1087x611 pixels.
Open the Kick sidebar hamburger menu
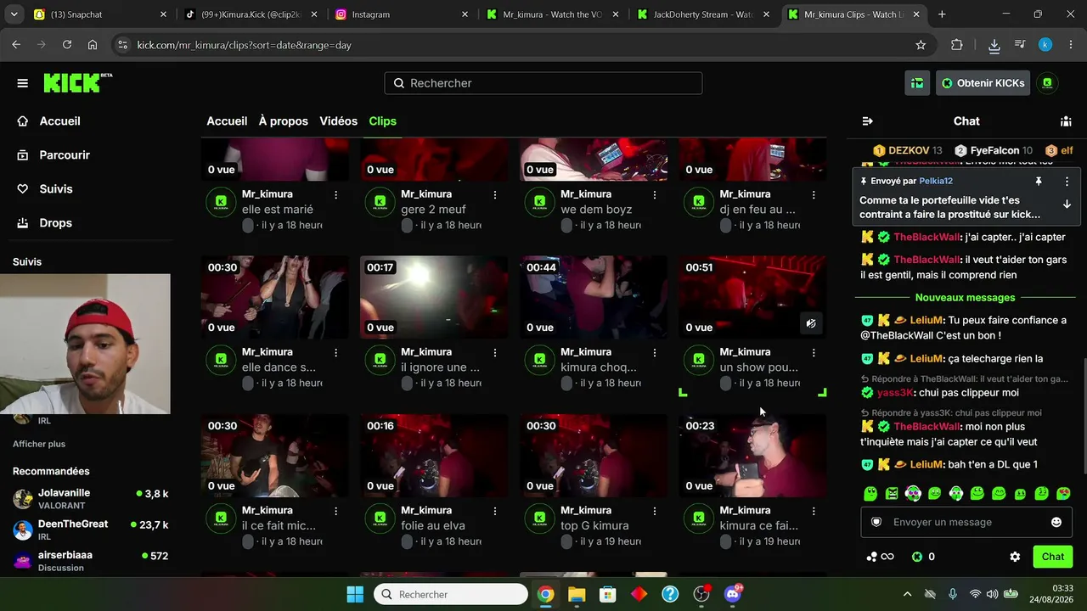(x=23, y=83)
